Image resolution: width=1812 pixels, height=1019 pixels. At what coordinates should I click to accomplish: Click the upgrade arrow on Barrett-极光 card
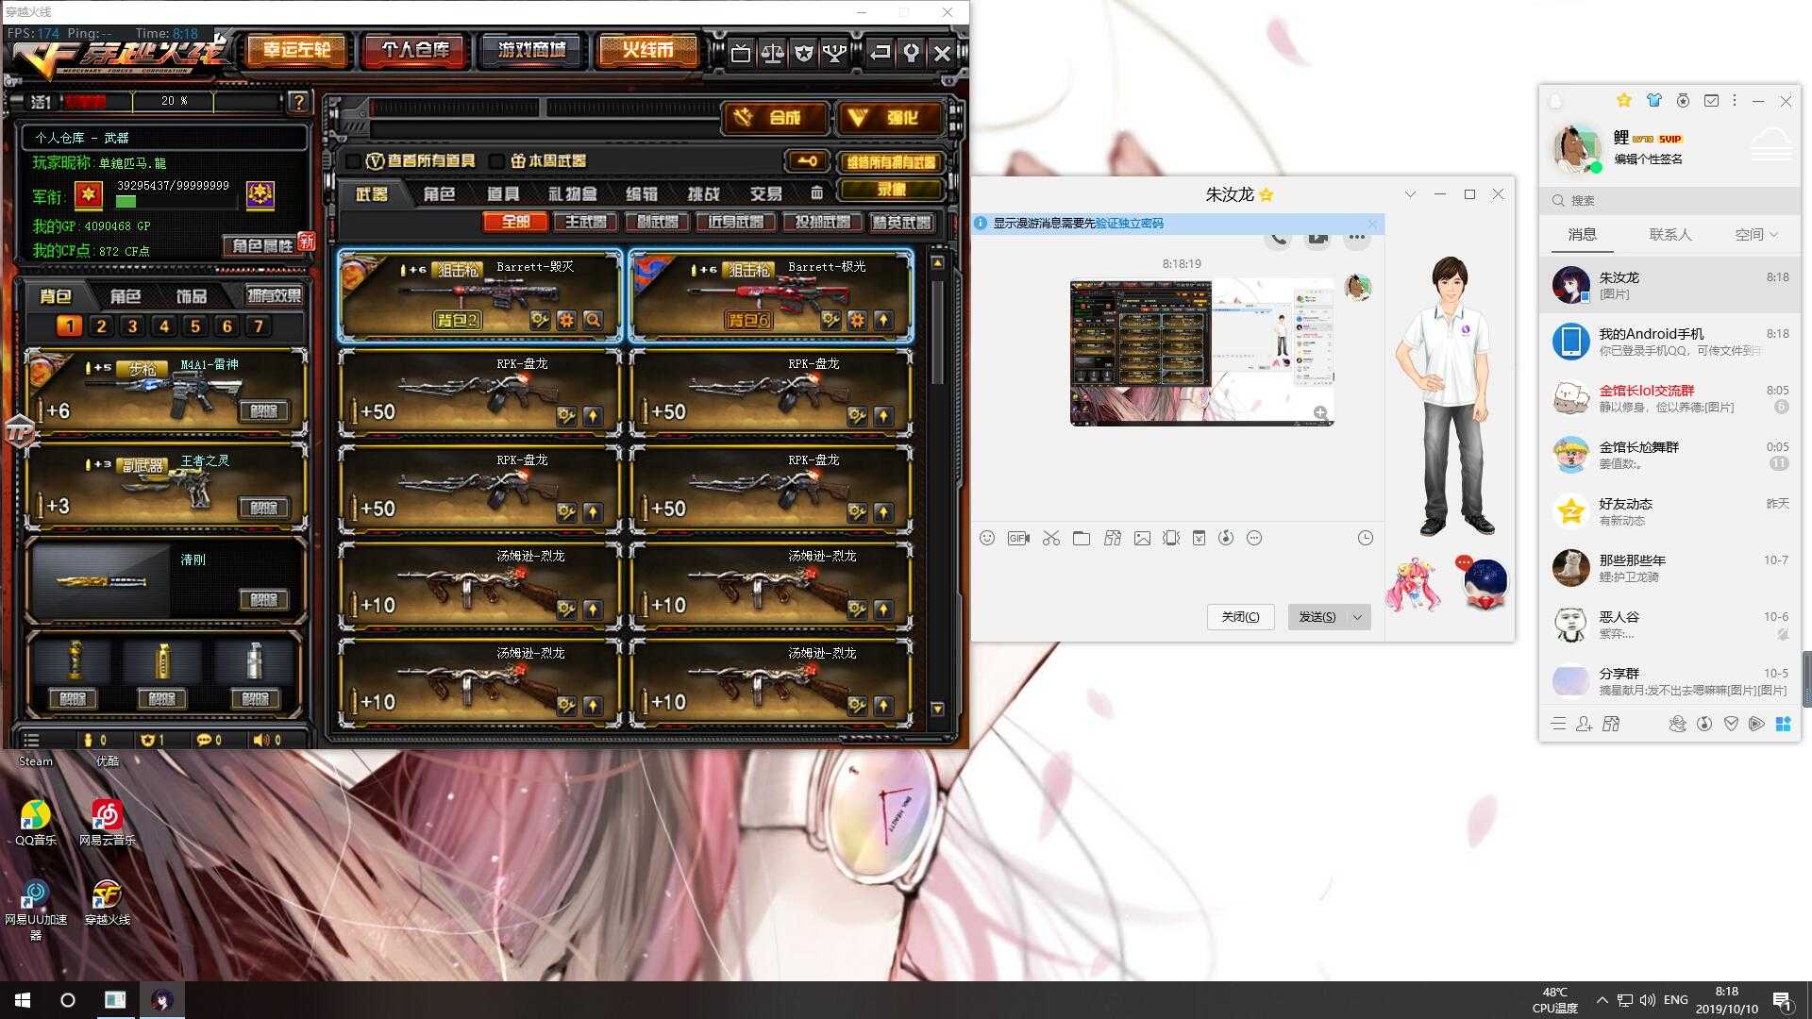click(x=883, y=320)
